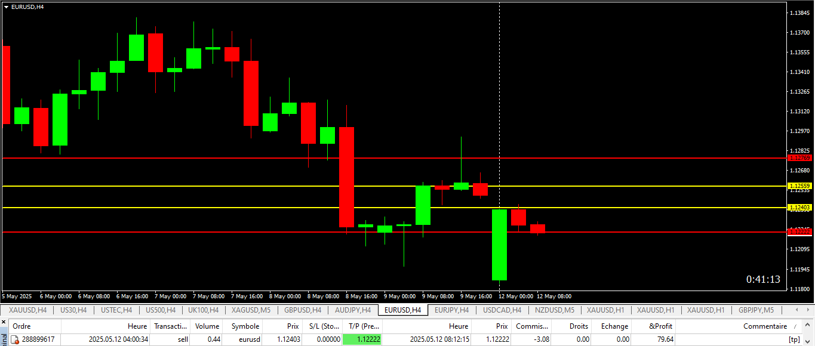Click the yellow 1.12559 price label
Image resolution: width=815 pixels, height=346 pixels.
tap(799, 186)
